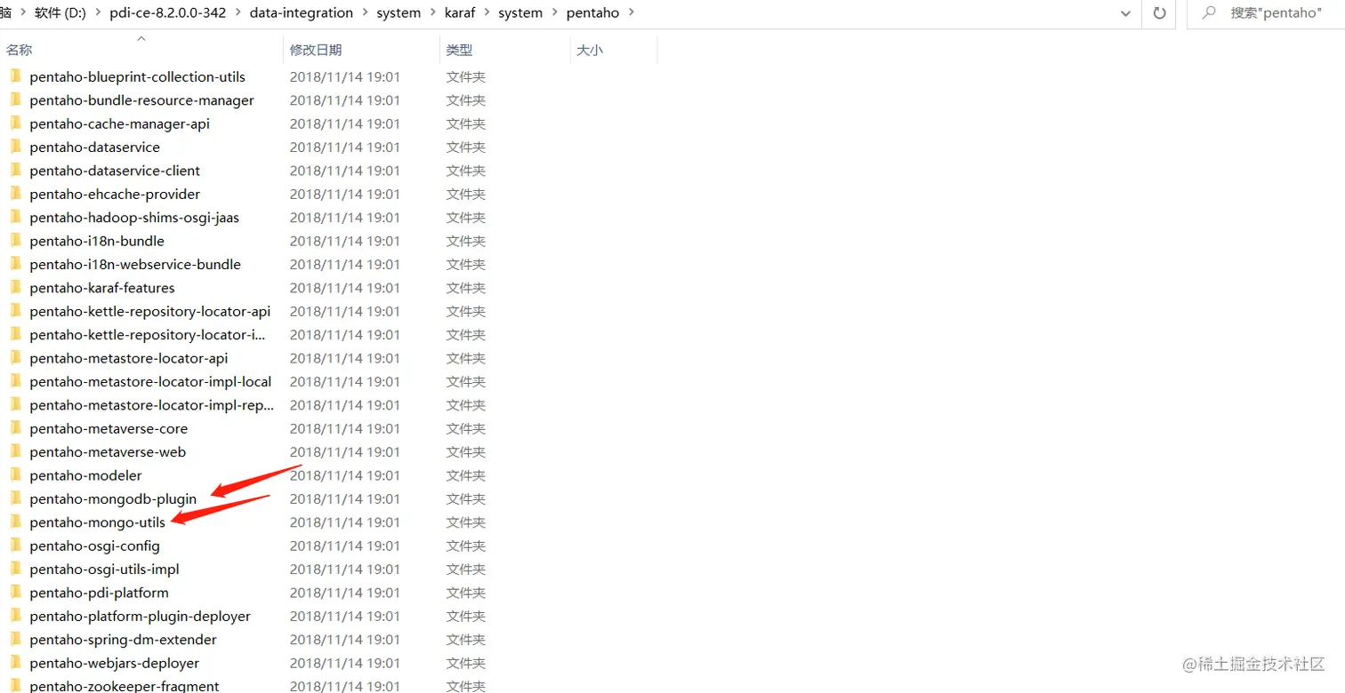The image size is (1345, 693).
Task: Click 文件夹 type of pentaho-spring-dm-extender row
Action: point(465,640)
